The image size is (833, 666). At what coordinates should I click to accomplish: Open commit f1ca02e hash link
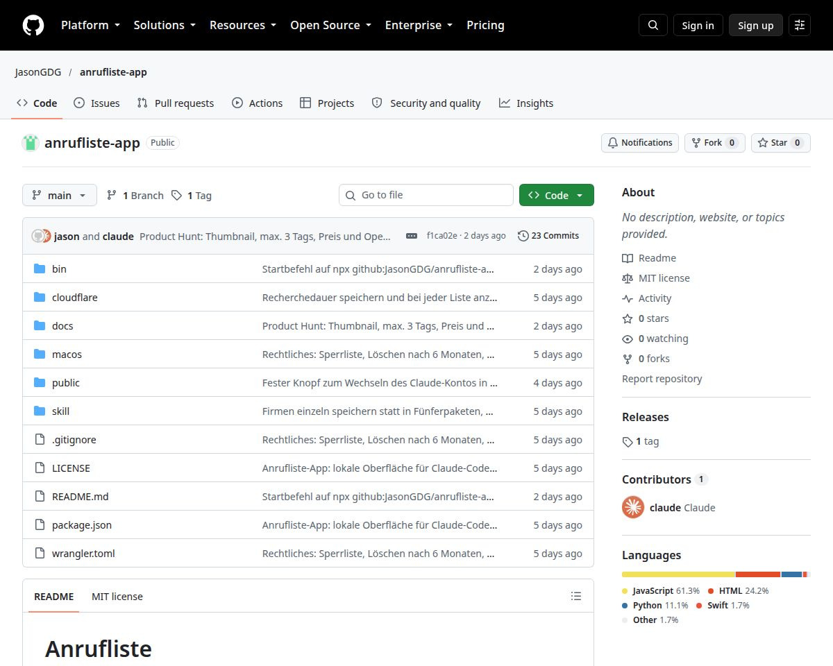pyautogui.click(x=441, y=236)
